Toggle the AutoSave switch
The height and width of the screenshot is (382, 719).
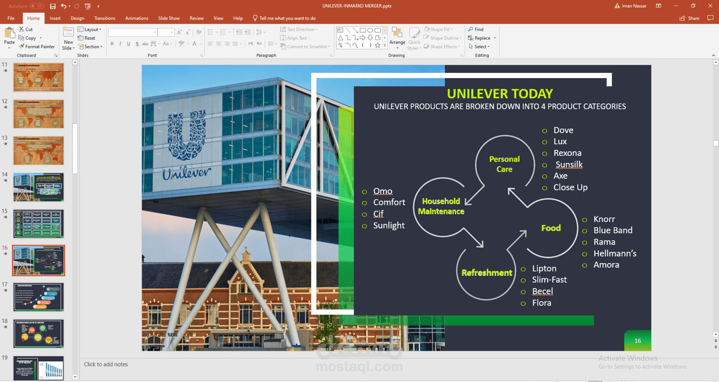(x=37, y=6)
